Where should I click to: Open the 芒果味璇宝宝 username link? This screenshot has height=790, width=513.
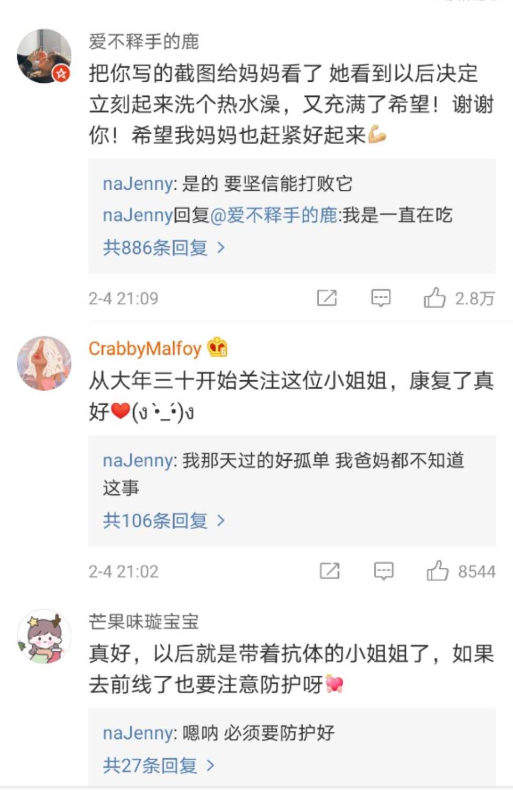pyautogui.click(x=143, y=621)
